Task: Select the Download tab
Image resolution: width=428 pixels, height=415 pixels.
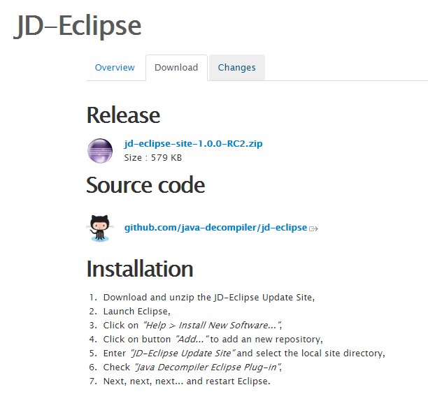Action: click(x=176, y=67)
